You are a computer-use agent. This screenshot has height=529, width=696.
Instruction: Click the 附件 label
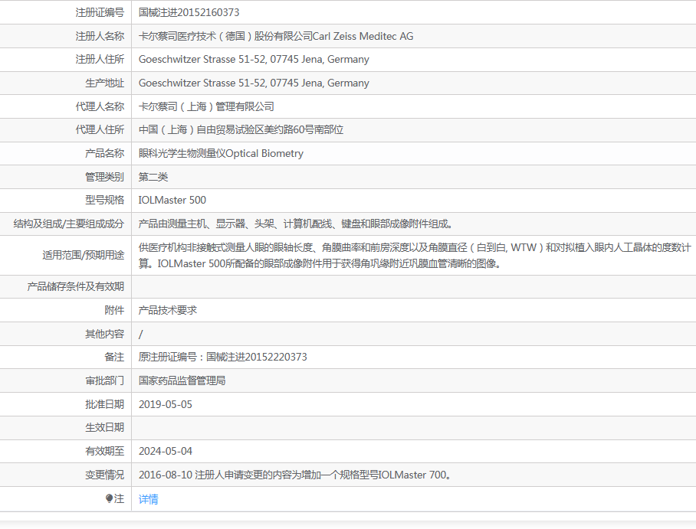pos(114,310)
